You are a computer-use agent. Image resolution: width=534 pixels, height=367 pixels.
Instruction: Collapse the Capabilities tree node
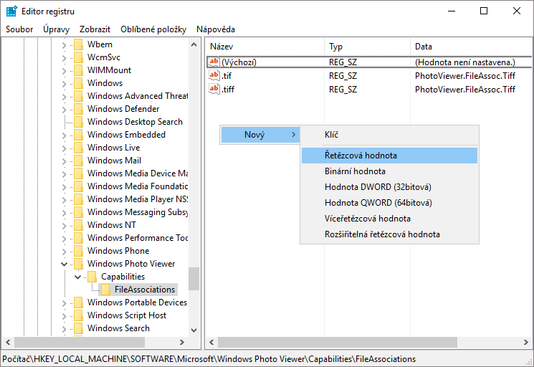click(78, 277)
